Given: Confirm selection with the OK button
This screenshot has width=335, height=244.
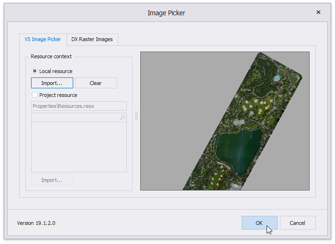Looking at the screenshot, I should click(259, 223).
